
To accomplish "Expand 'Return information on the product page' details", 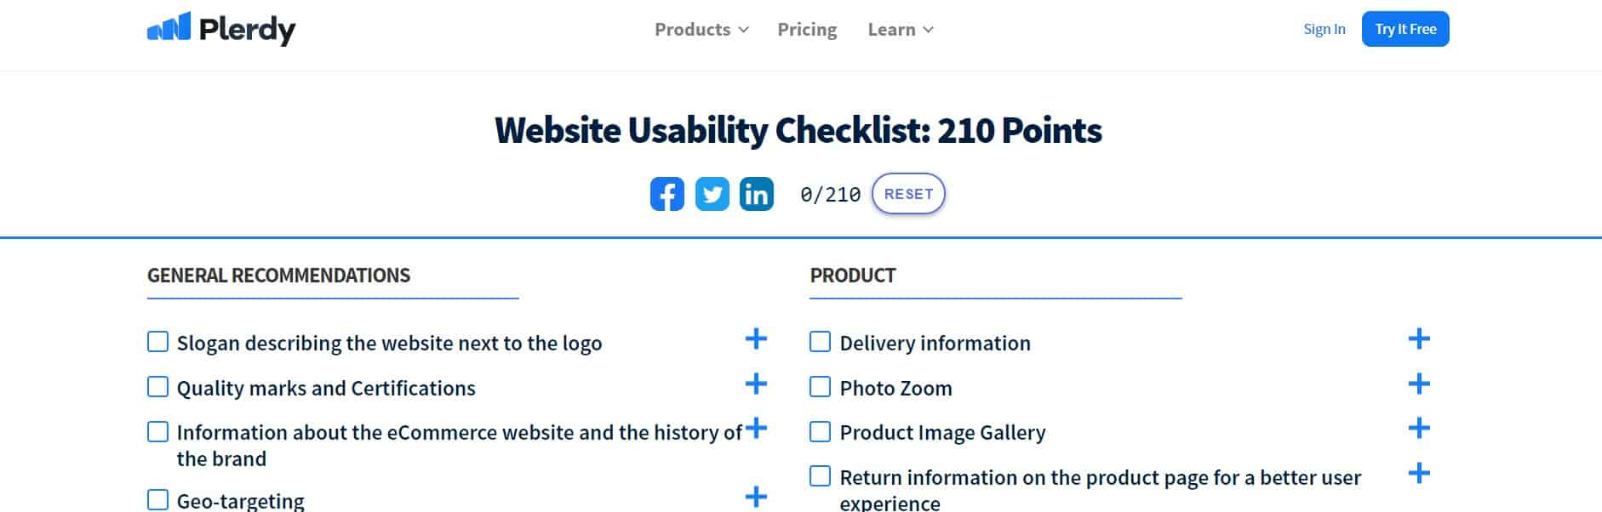I will coord(1419,473).
